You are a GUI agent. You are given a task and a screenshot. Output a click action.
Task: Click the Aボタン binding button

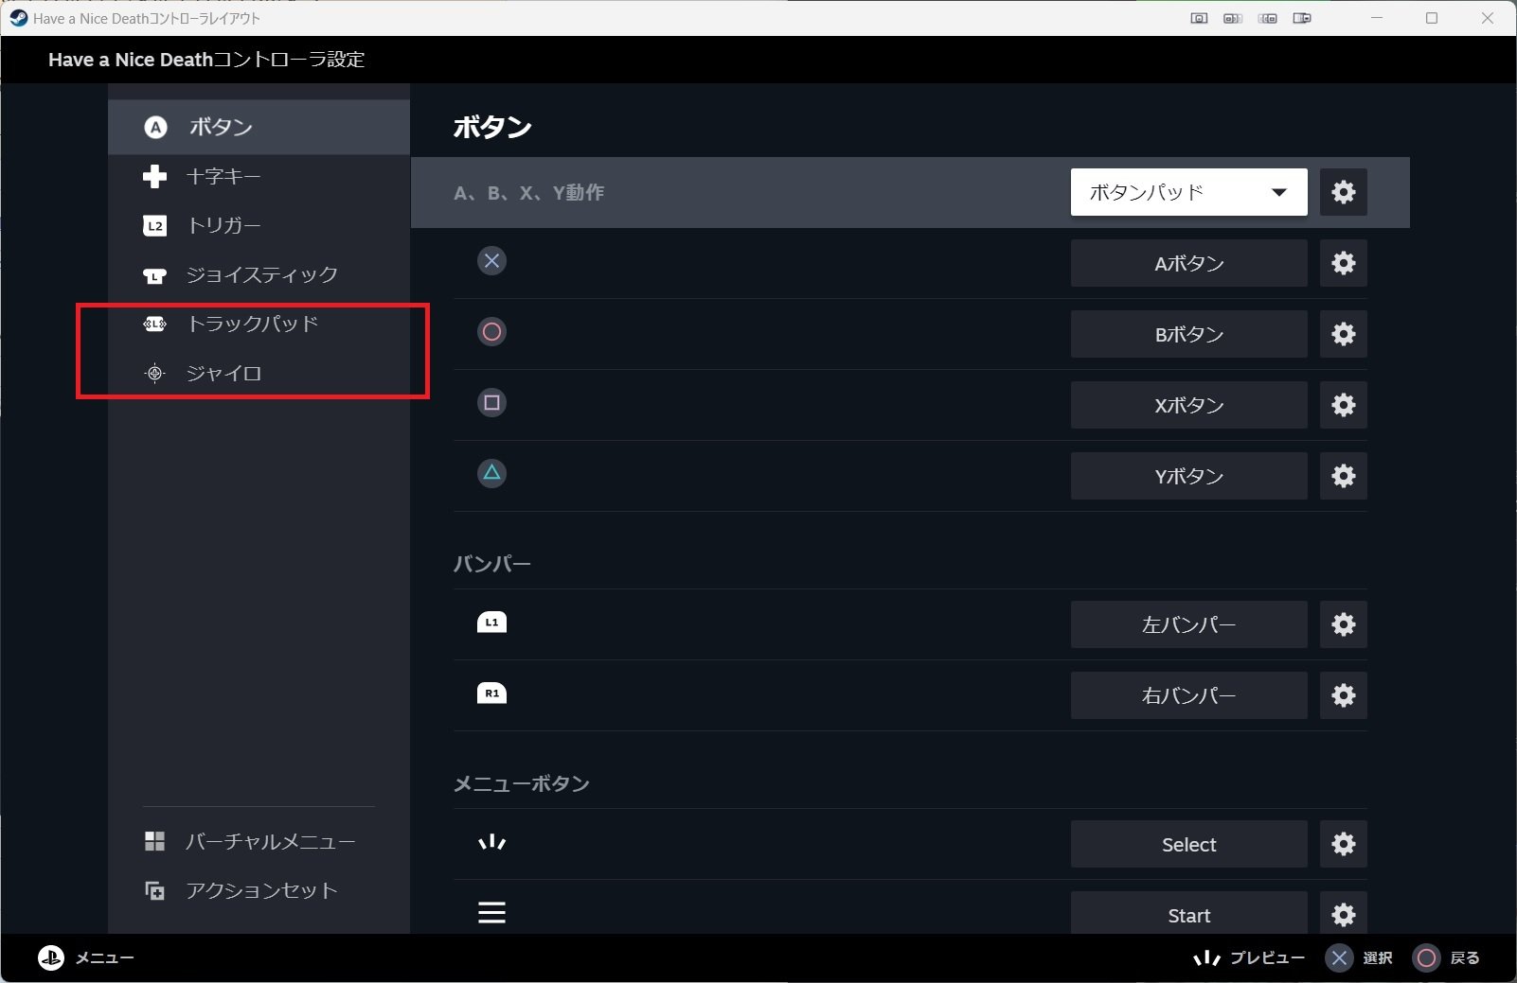click(1188, 263)
